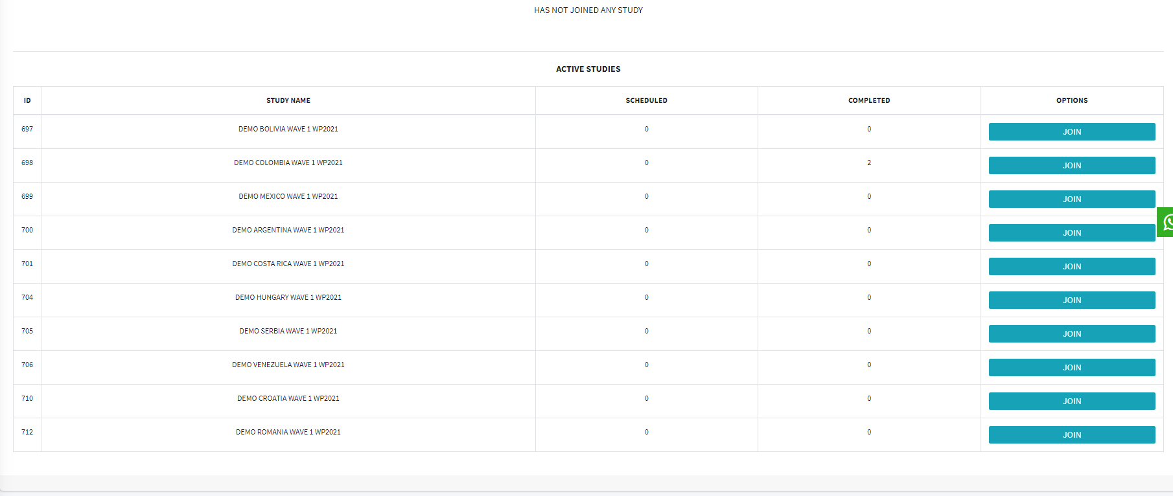Select study name DEMO HUNGARY WAVE 1 WP2021
Screen dimensions: 1173x496
[288, 297]
